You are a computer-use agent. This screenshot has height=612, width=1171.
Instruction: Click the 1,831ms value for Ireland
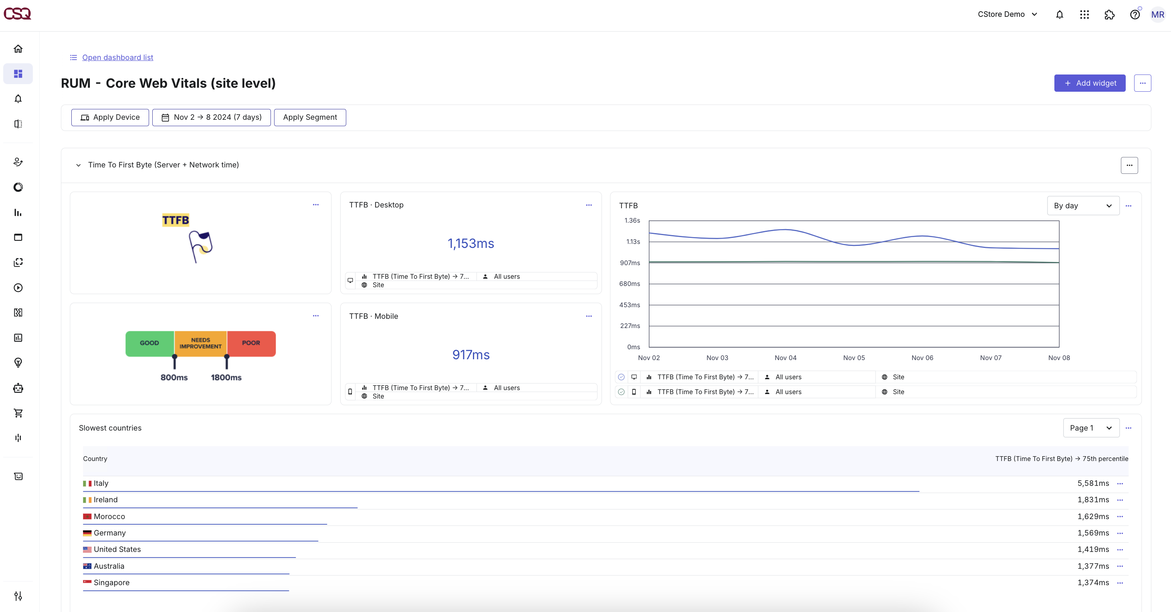coord(1093,500)
